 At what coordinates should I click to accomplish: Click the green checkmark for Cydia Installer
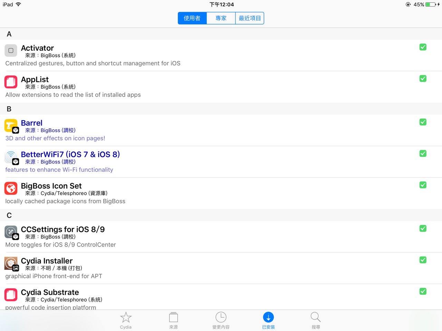coord(423,260)
